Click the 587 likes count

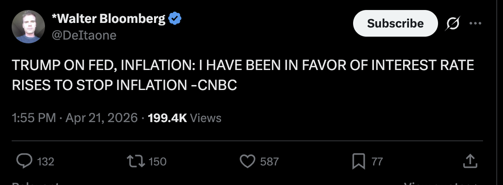269,162
